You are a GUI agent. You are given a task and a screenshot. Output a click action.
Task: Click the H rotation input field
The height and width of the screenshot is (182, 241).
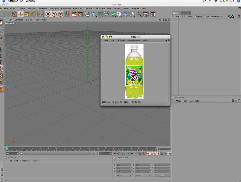(162, 165)
